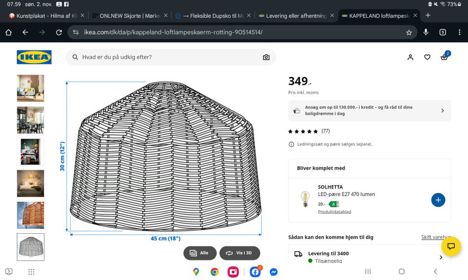The image size is (468, 280).
Task: Select the orange lampshade close-up thumbnail
Action: (x=30, y=215)
